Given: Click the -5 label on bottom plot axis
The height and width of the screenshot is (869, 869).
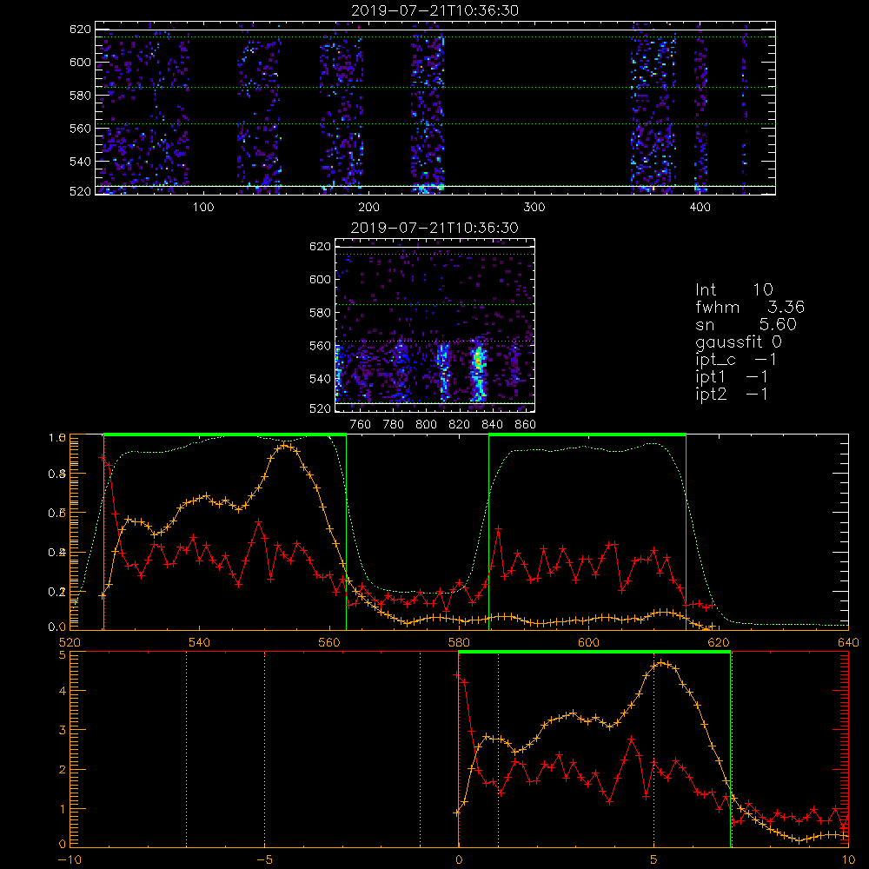Looking at the screenshot, I should coord(265,860).
